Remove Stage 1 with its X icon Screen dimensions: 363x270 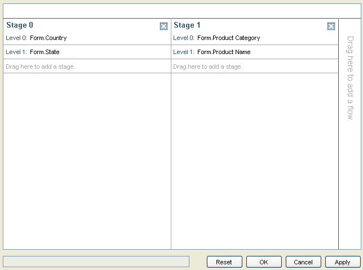[x=331, y=26]
